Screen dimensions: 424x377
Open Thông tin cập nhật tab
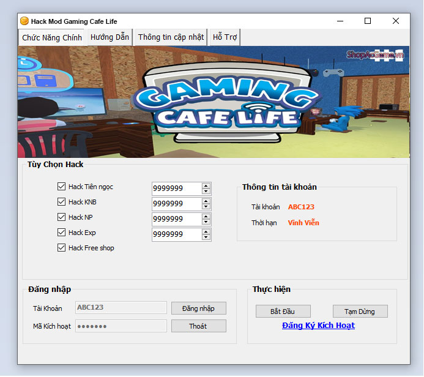(171, 37)
